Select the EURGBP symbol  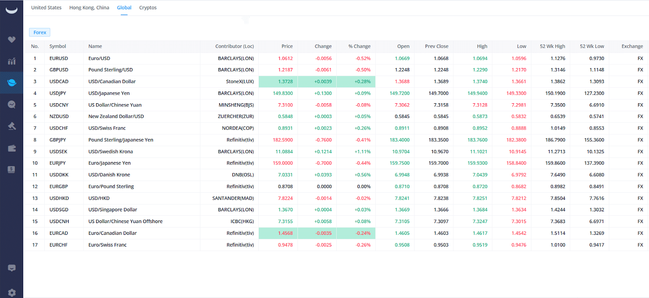[59, 187]
